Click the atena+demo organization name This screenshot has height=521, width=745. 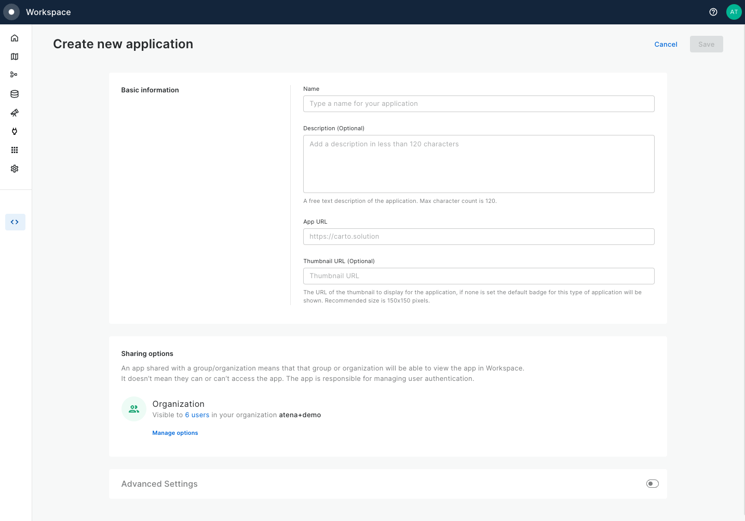[300, 415]
